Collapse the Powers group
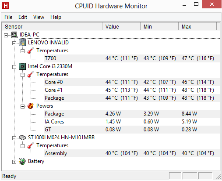Image resolution: width=222 pixels, height=181 pixels. click(x=22, y=106)
